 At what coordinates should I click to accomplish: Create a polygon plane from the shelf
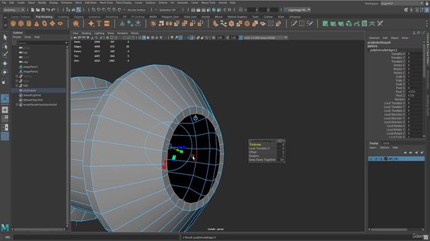point(52,24)
